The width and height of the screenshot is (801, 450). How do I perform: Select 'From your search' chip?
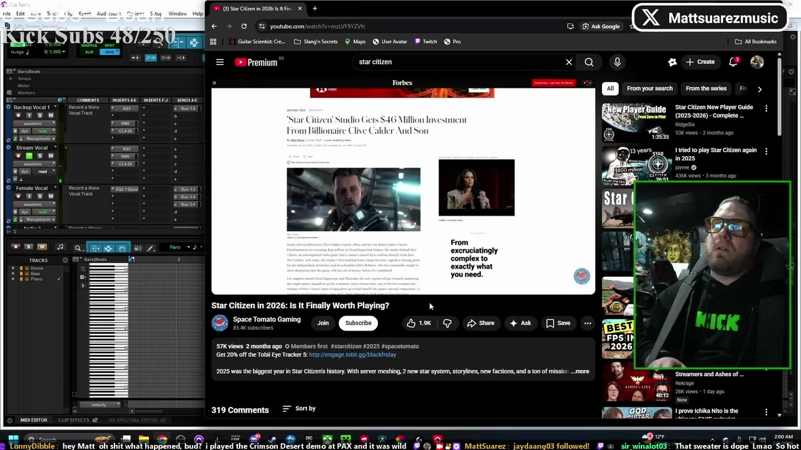pos(650,89)
